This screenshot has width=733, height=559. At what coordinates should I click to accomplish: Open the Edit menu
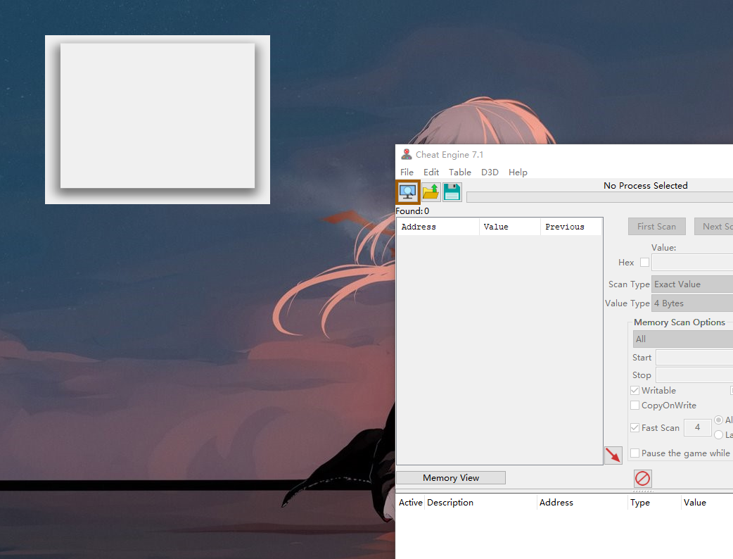point(431,172)
